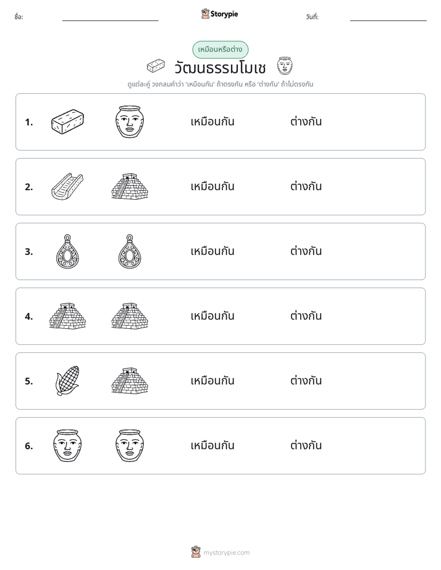Select 'เหมือนกัน' for question 1
This screenshot has height=570, width=441.
[212, 122]
